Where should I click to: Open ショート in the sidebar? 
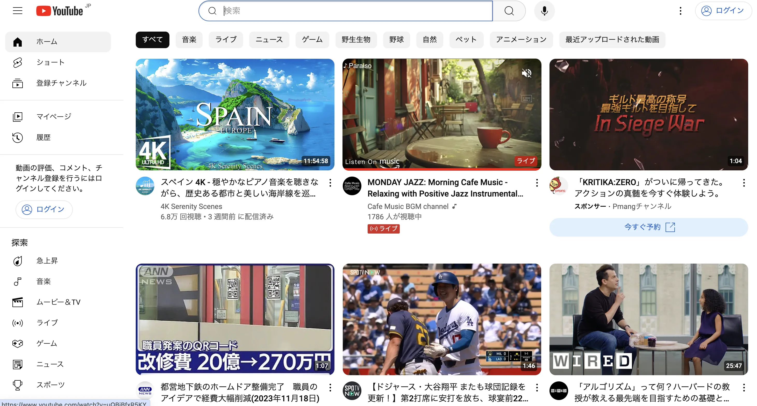click(x=58, y=62)
